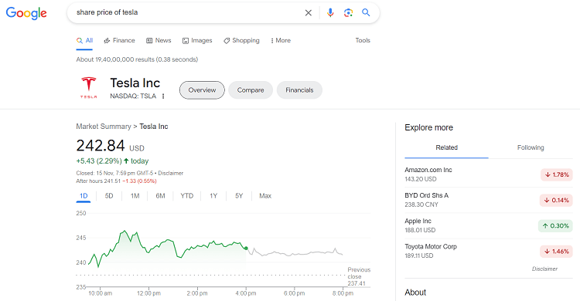Click the After hours 241.51 text
Image resolution: width=580 pixels, height=301 pixels.
[x=98, y=181]
